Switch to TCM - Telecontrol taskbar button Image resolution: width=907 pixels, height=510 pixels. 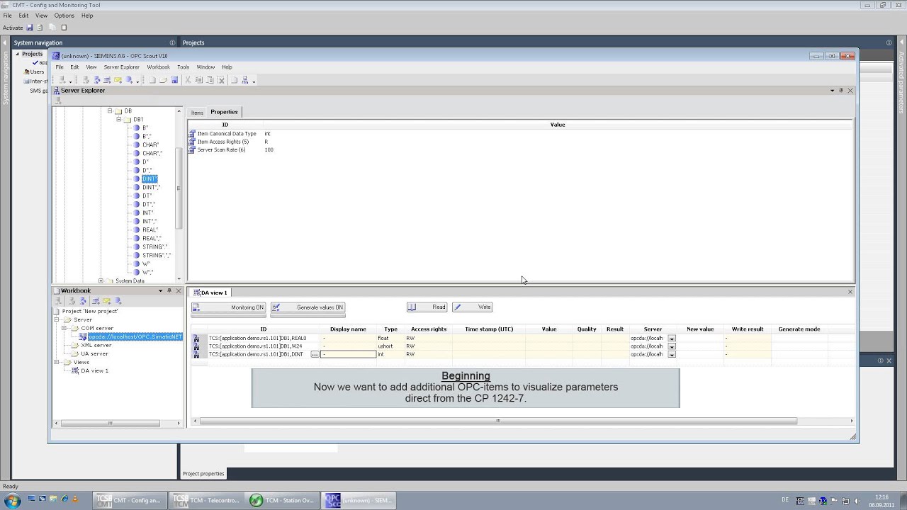(x=207, y=500)
